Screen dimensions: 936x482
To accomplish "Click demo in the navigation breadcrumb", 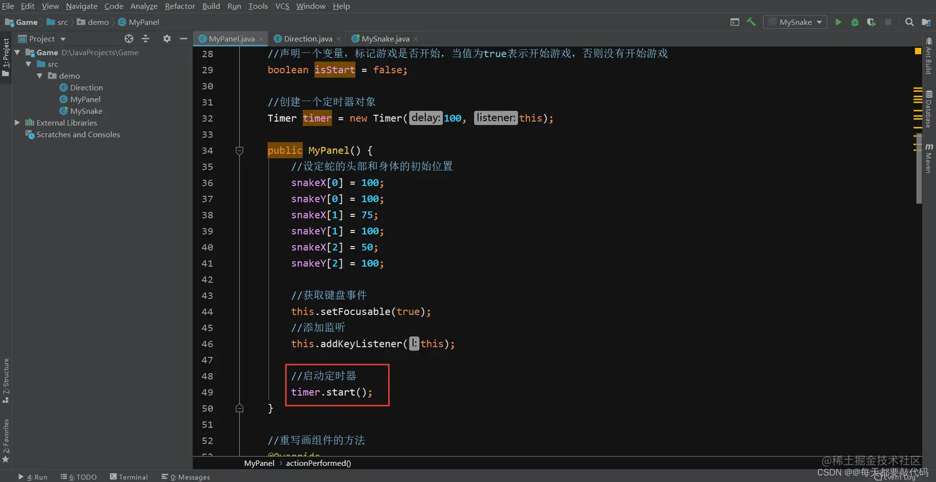I will point(93,22).
